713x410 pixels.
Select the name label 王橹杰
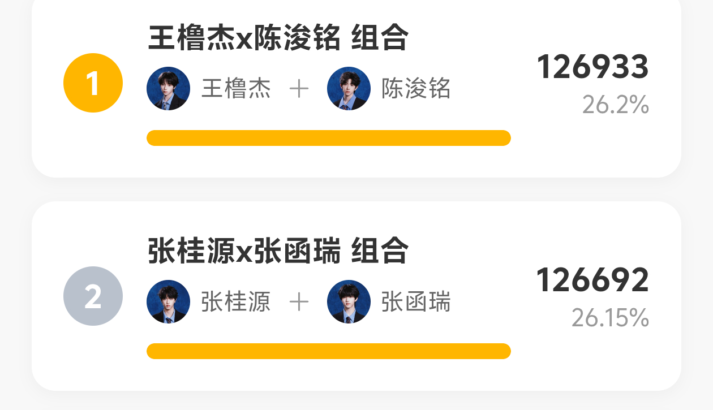pos(236,89)
